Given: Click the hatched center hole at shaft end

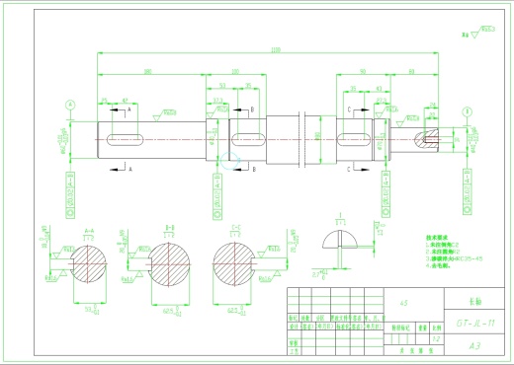Looking at the screenshot, I should click(x=427, y=139).
